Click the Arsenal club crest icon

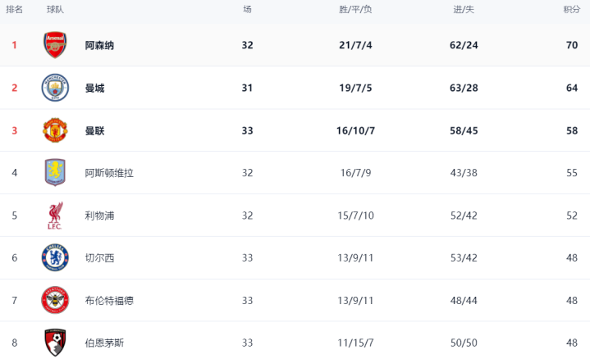(55, 45)
